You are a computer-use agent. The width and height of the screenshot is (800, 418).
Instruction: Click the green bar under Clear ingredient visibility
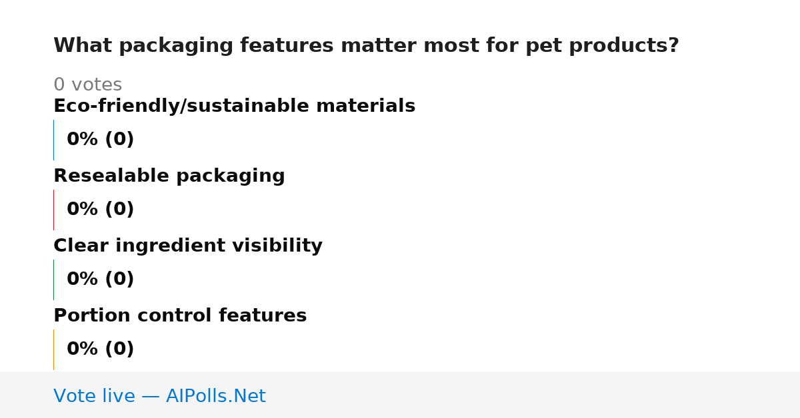tap(53, 280)
